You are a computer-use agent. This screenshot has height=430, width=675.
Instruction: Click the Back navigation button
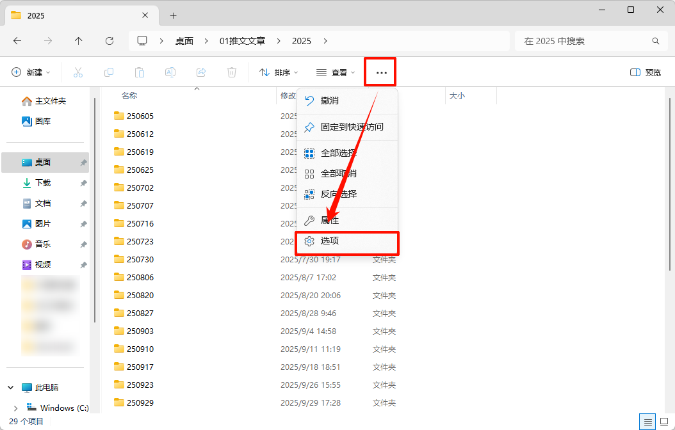point(17,40)
